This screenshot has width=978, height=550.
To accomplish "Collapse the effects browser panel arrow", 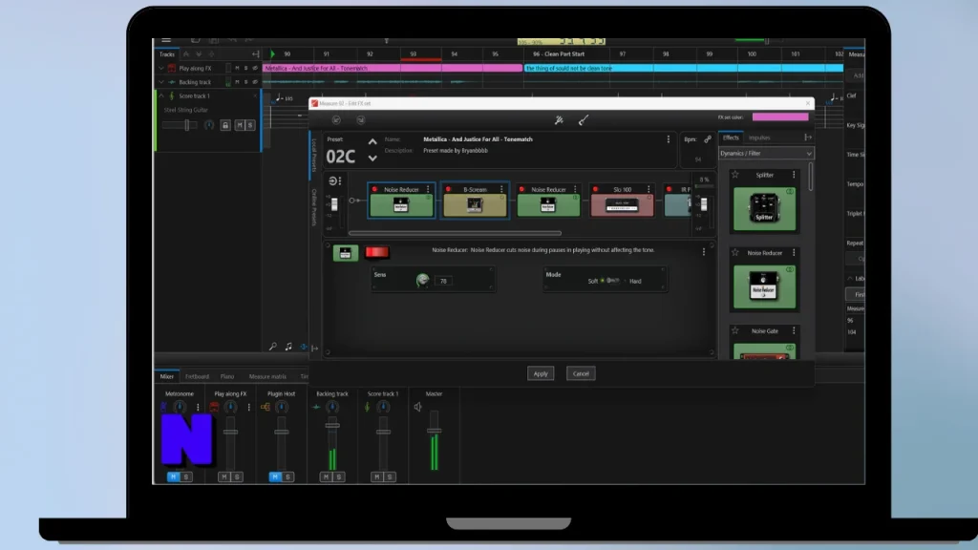I will tap(808, 137).
